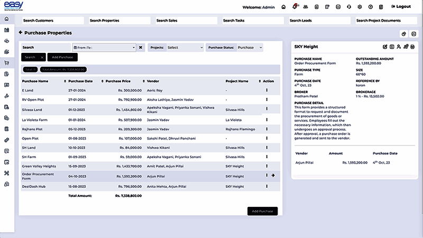Click the purchase list Search text field
This screenshot has width=423, height=238.
coord(46,48)
